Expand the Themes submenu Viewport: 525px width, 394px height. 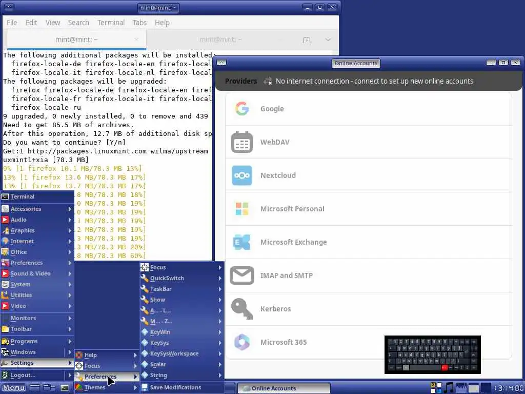pyautogui.click(x=107, y=387)
